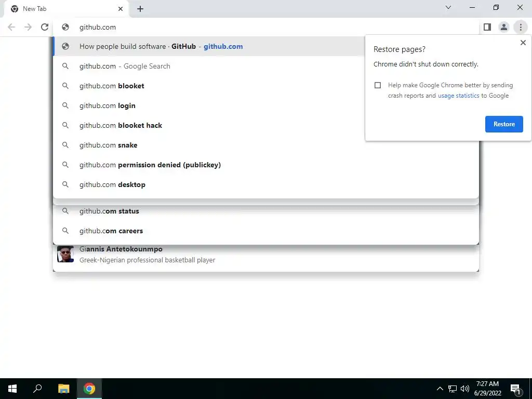The height and width of the screenshot is (399, 532).
Task: Open Windows taskbar search
Action: (x=37, y=389)
